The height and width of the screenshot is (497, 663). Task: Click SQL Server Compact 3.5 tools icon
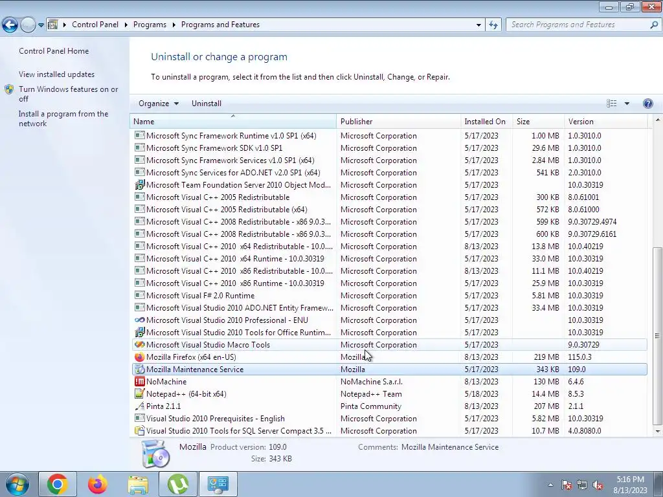tap(140, 430)
